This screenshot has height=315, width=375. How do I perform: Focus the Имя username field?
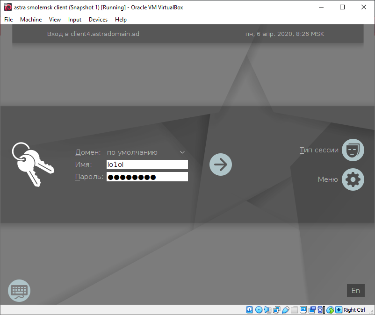click(147, 165)
